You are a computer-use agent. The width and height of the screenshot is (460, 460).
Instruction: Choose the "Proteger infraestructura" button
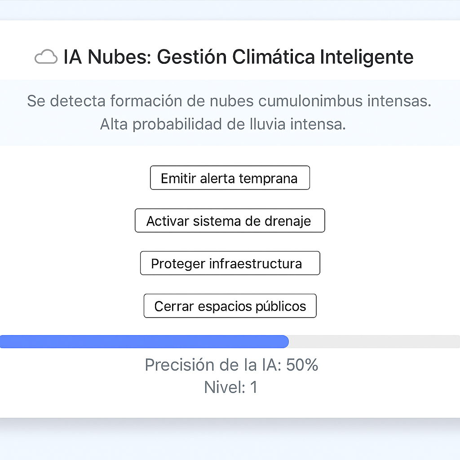point(230,263)
